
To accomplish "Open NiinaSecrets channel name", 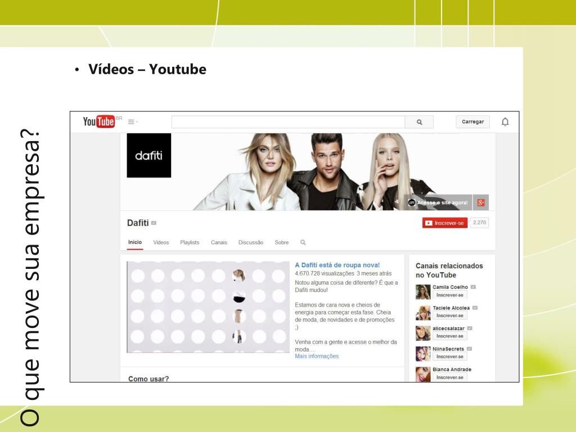I will [448, 349].
